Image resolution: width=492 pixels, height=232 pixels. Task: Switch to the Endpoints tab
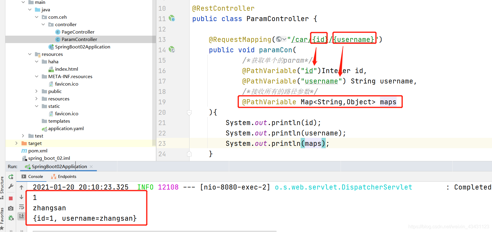[x=64, y=176]
